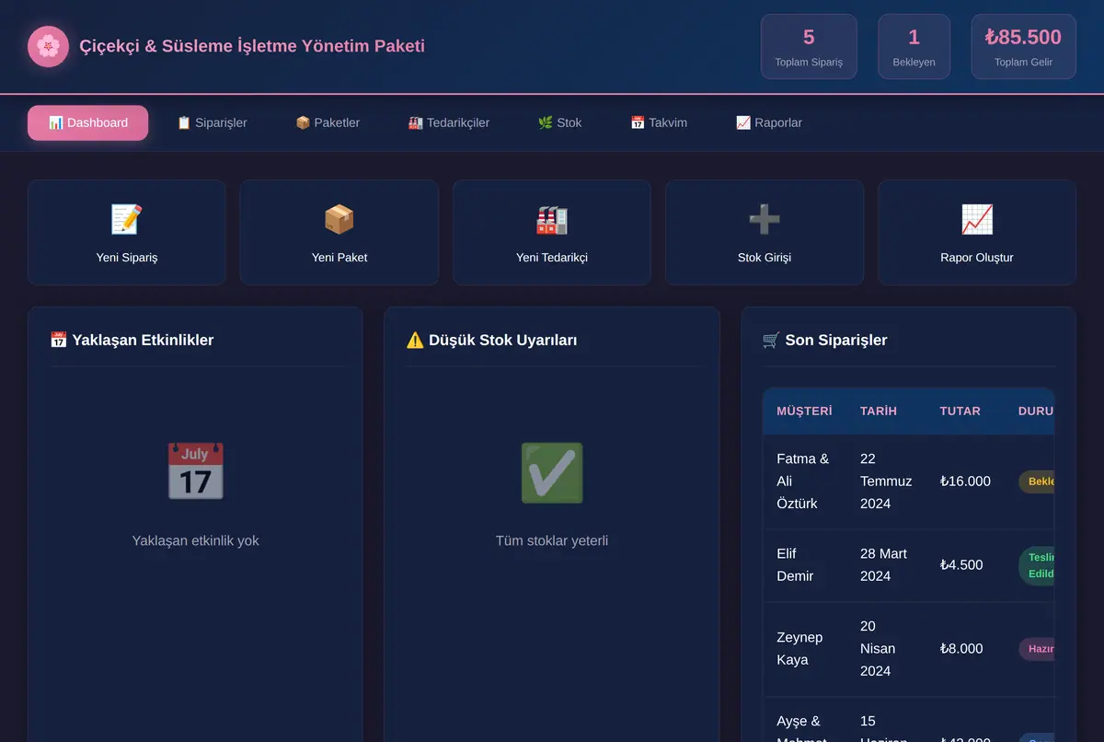
Task: Click the shopping cart icon beside Son Siparişler
Action: click(771, 340)
